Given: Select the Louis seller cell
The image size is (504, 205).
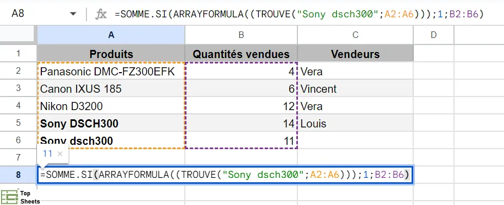Looking at the screenshot, I should (355, 123).
